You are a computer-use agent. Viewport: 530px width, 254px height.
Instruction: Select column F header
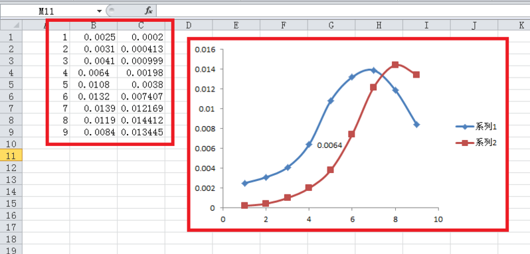point(284,25)
